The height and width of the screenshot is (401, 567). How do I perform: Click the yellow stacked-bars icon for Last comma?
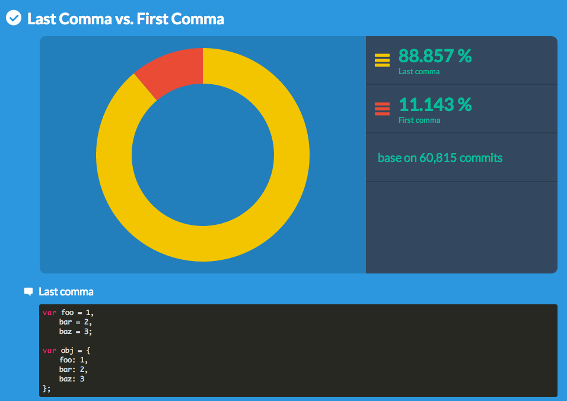(x=382, y=60)
